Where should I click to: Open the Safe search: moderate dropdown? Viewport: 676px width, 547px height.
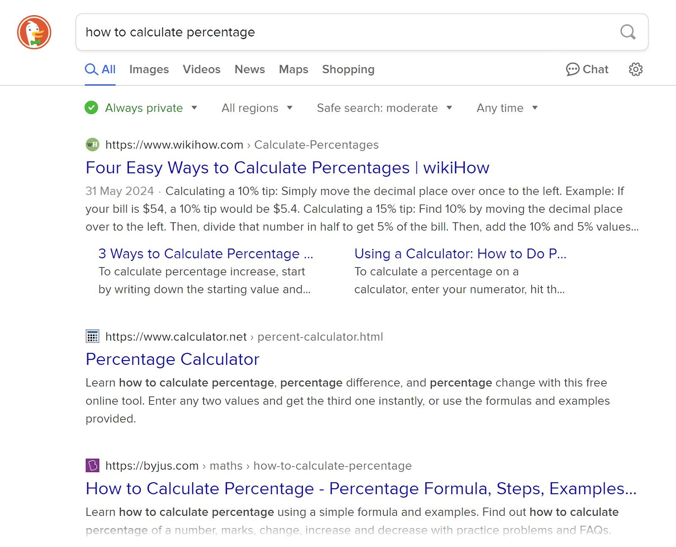(x=384, y=108)
